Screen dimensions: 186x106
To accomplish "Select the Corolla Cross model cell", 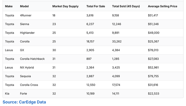I will coord(29,85).
